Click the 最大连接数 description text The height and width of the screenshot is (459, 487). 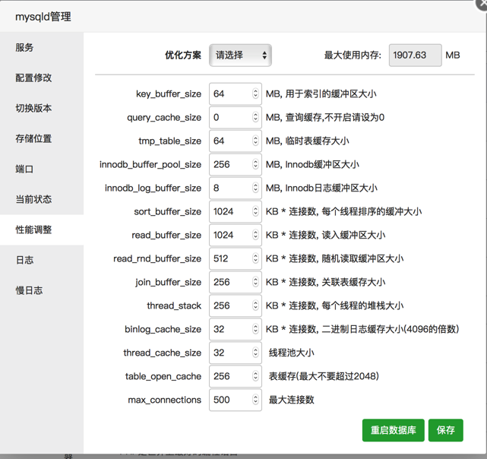click(291, 400)
